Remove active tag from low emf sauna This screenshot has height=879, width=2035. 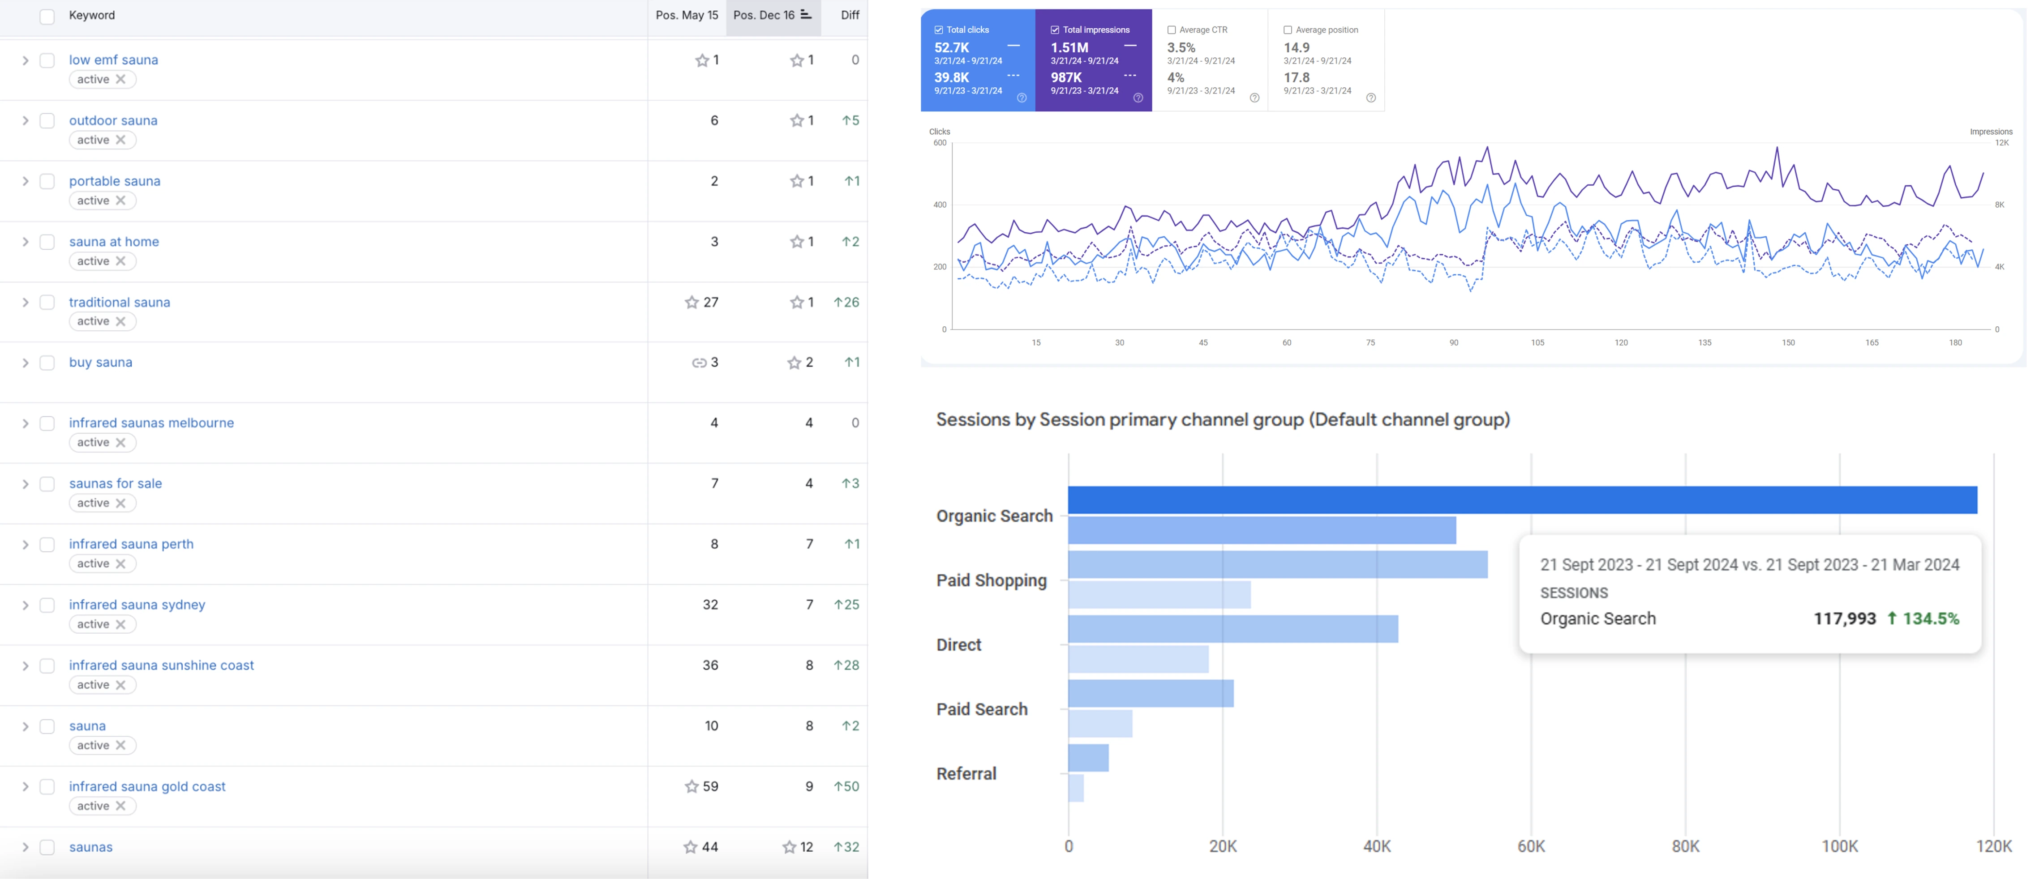tap(121, 79)
